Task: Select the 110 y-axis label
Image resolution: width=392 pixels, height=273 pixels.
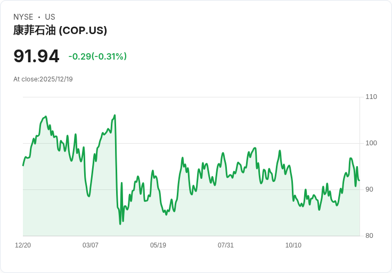Action: (371, 97)
